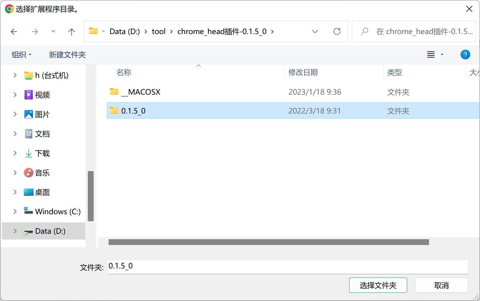Click date 2023/1/18 9:36 cell
The width and height of the screenshot is (480, 301).
(x=315, y=92)
